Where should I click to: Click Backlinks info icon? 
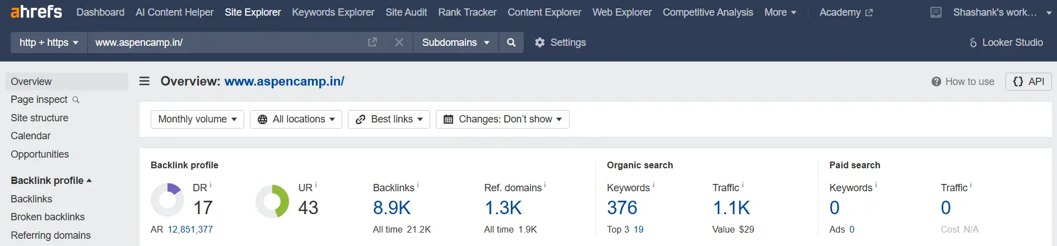point(418,184)
